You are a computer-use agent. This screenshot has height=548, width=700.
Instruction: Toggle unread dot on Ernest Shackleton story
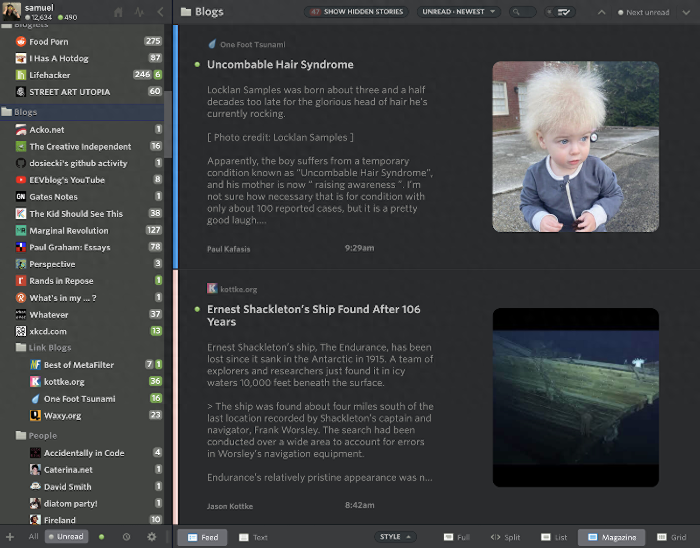(x=197, y=309)
